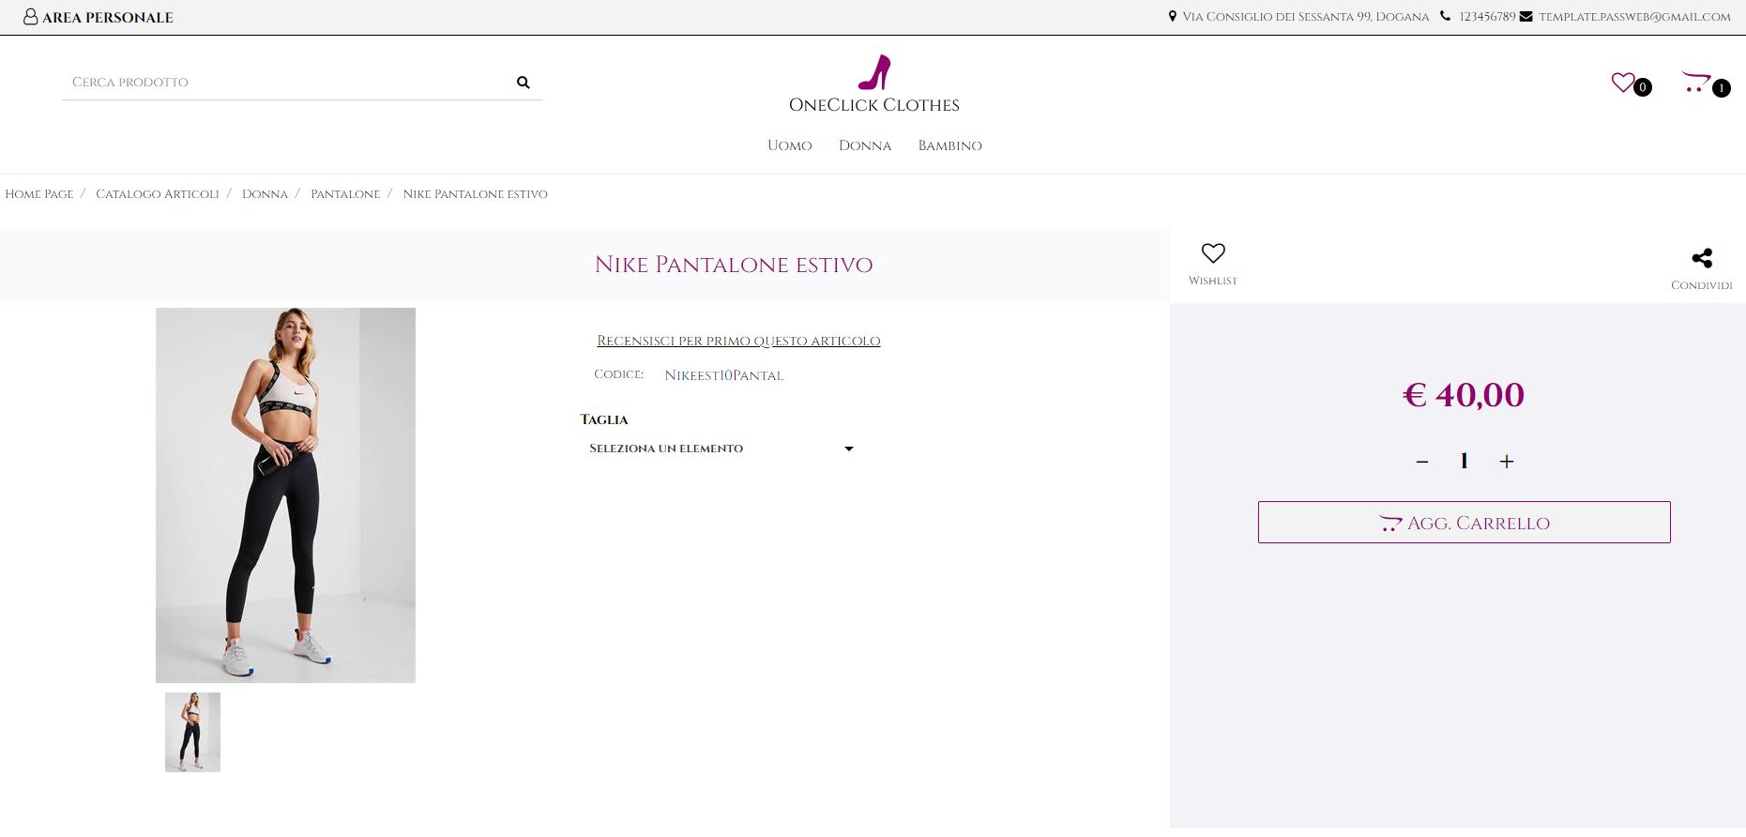Click the Area Personale user icon

point(30,17)
